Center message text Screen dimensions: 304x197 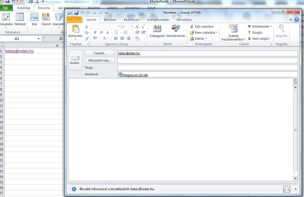click(x=122, y=38)
